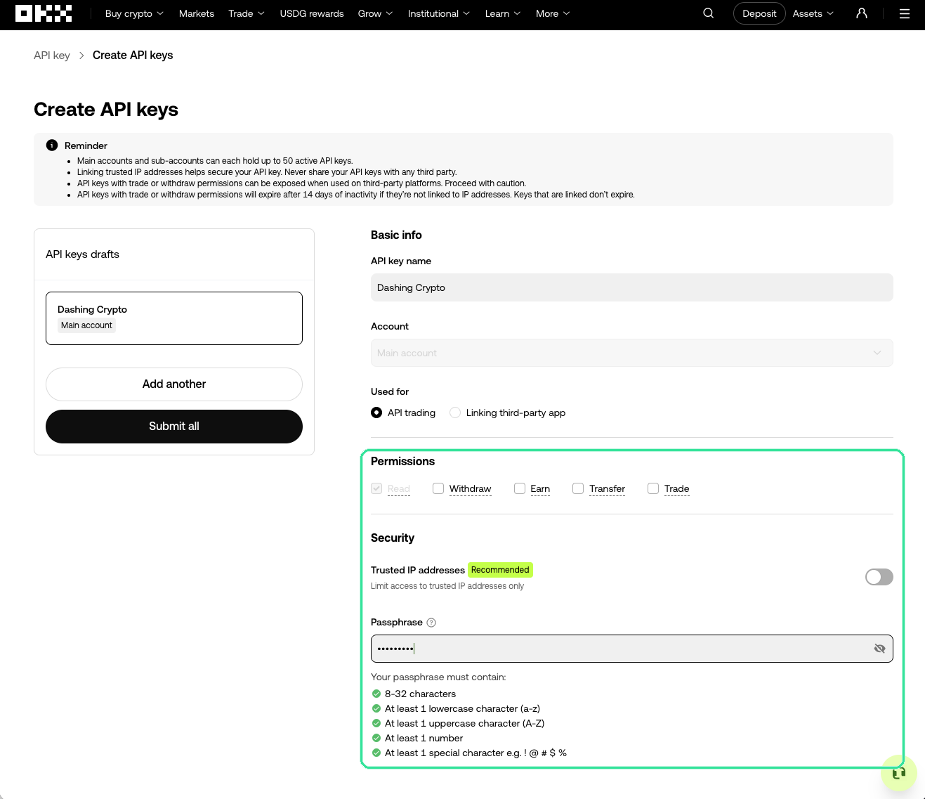925x799 pixels.
Task: Expand the Trade dropdown menu
Action: tap(247, 13)
